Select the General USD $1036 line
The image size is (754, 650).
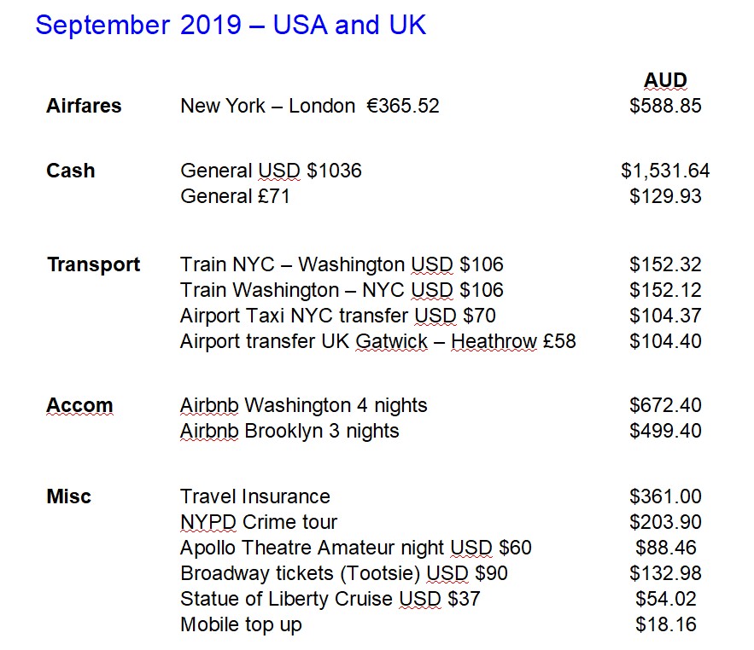(x=271, y=171)
